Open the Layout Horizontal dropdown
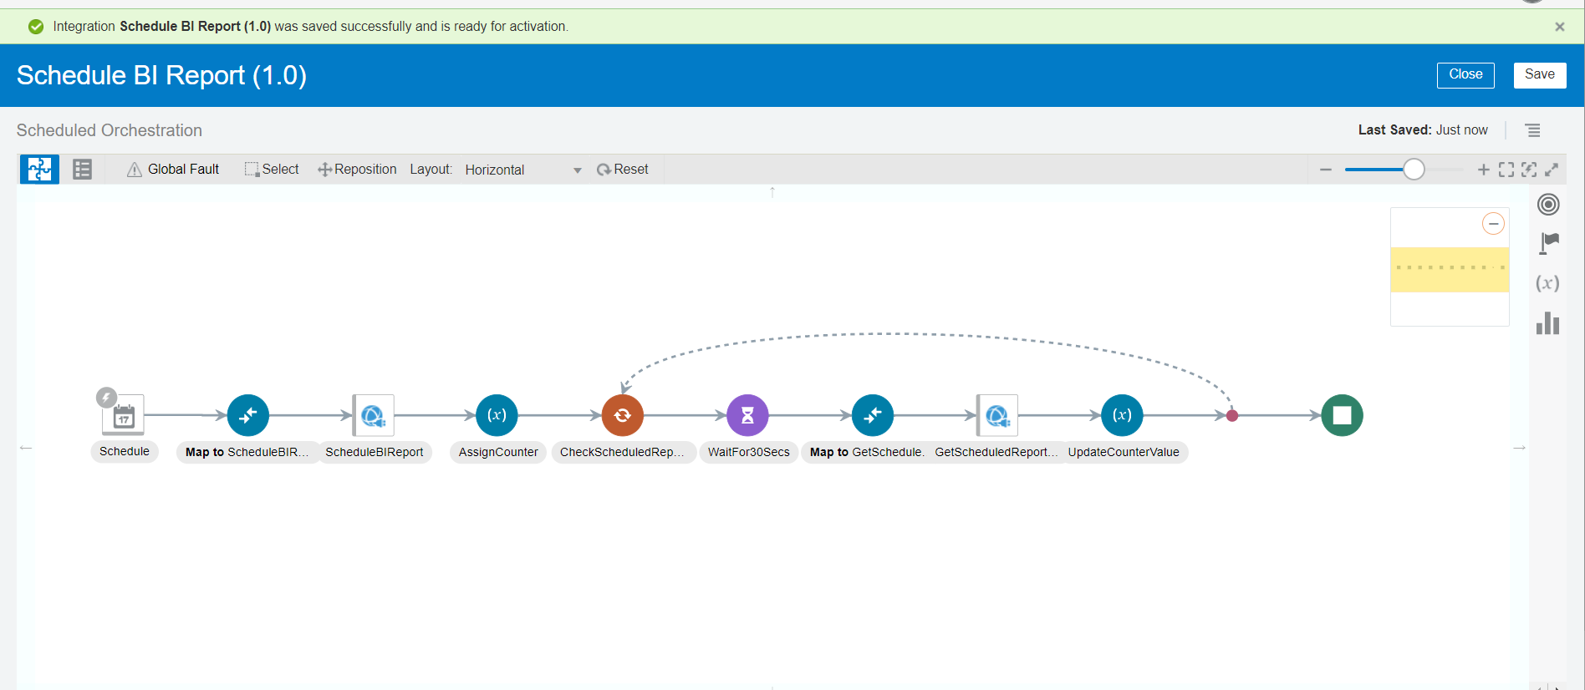 point(522,170)
